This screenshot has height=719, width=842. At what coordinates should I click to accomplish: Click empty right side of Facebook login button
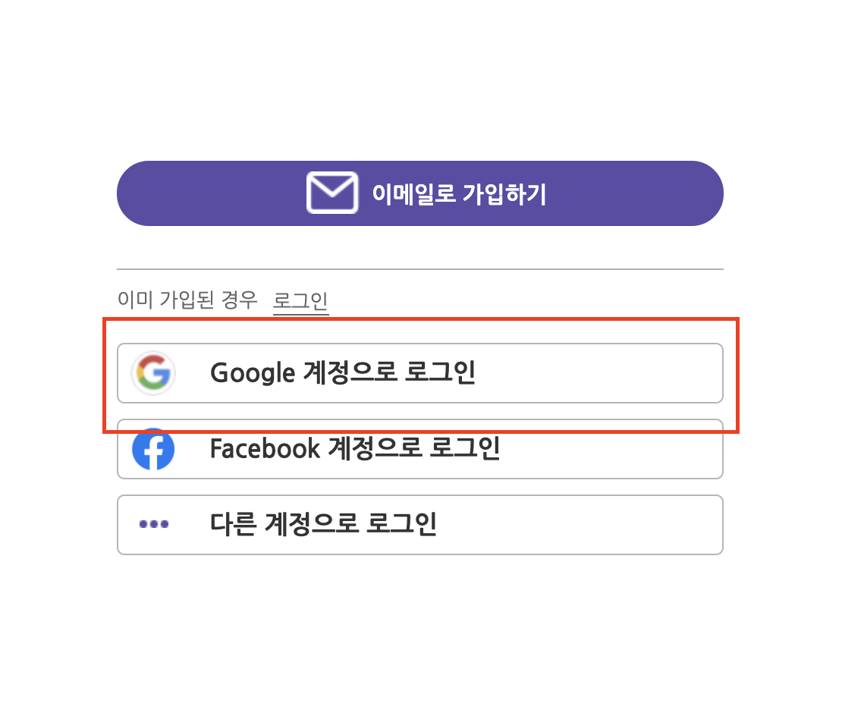pos(612,449)
